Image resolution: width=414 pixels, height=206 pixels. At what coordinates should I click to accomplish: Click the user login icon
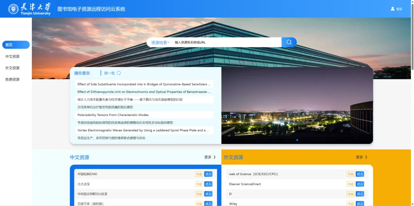coord(393,9)
